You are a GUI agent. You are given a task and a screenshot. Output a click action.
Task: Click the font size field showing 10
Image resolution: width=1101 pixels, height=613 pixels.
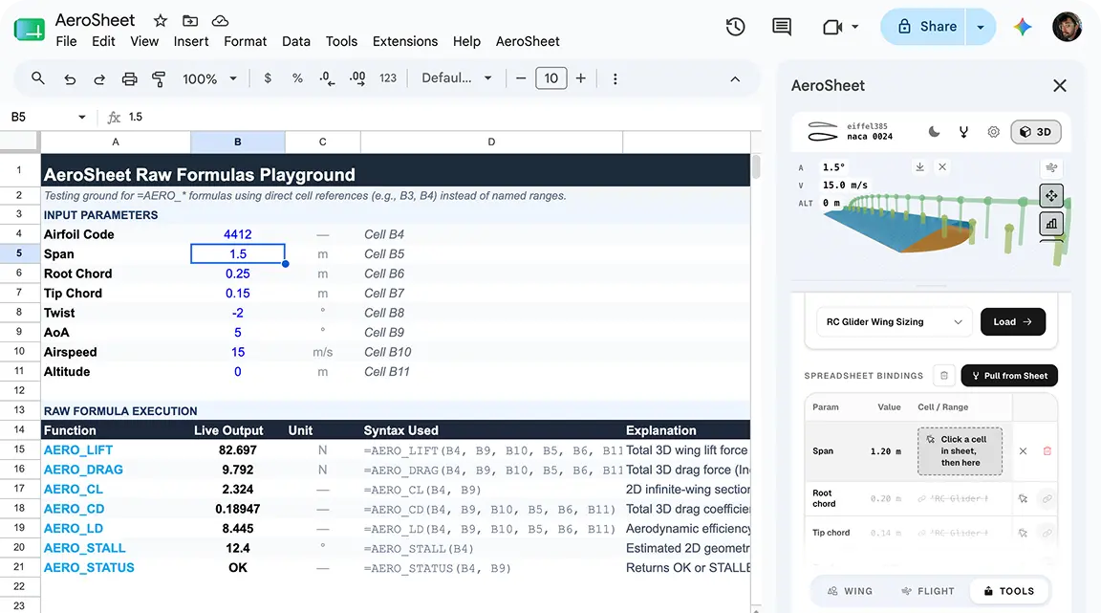550,78
